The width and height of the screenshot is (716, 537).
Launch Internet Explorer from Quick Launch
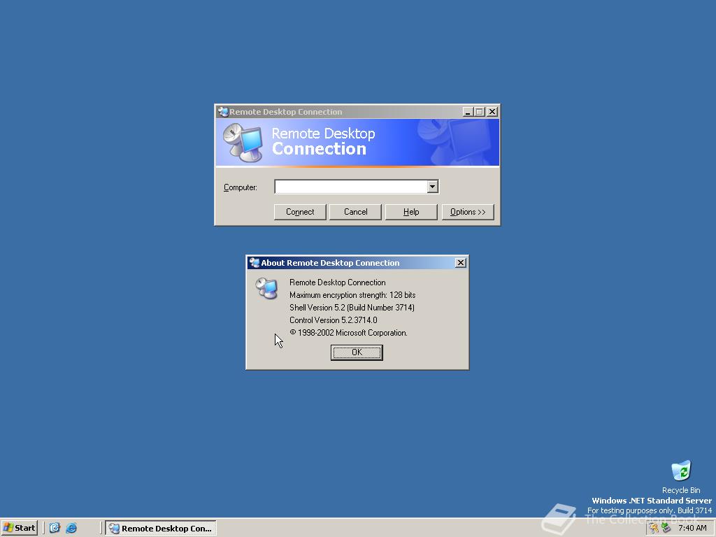click(x=71, y=528)
